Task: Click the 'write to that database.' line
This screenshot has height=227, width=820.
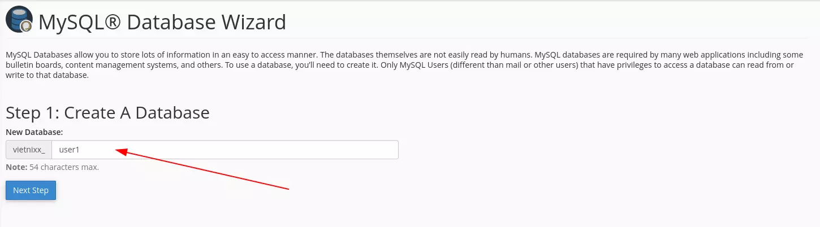Action: pos(47,75)
